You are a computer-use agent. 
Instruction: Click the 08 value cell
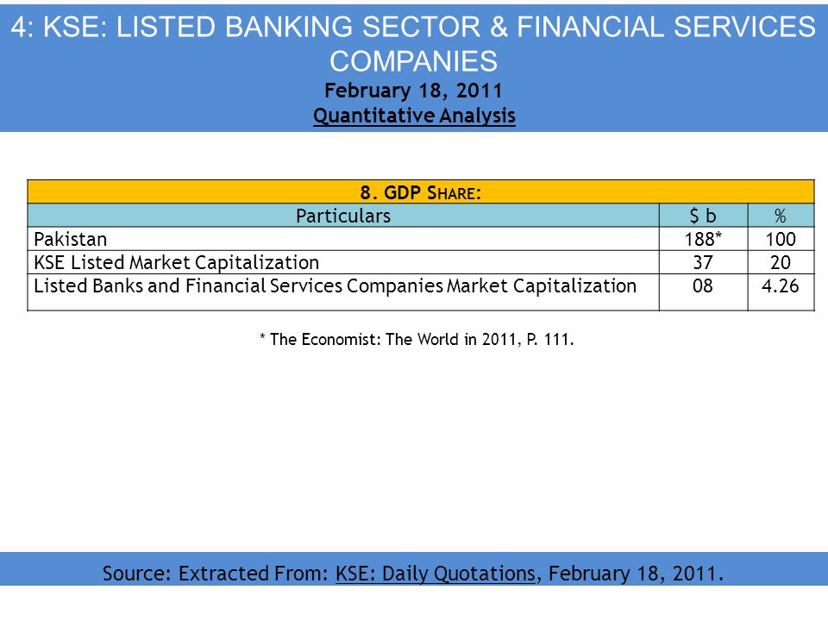tap(703, 292)
